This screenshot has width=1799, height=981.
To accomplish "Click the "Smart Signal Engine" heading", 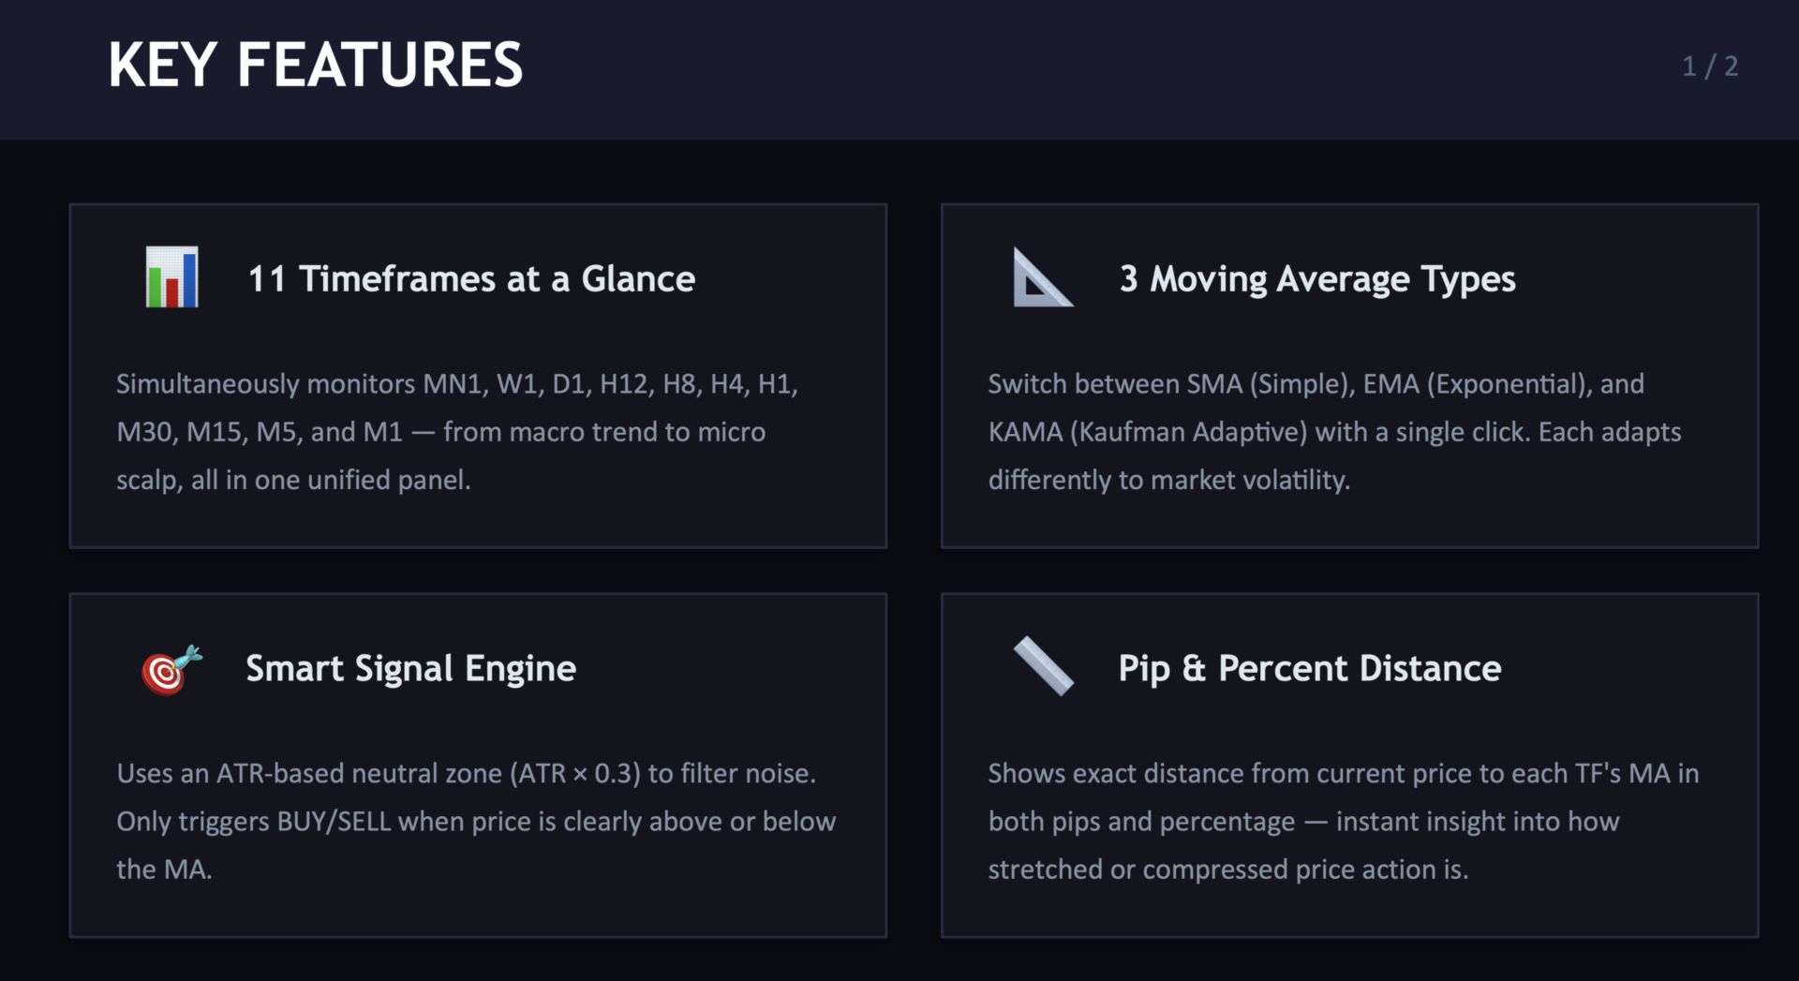I will click(x=410, y=669).
